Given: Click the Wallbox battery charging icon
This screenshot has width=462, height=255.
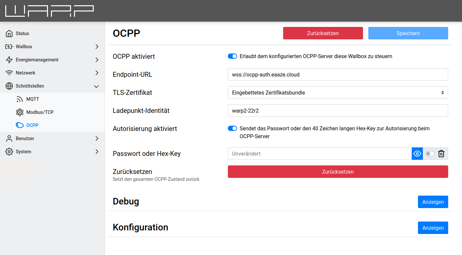Looking at the screenshot, I should tap(9, 47).
